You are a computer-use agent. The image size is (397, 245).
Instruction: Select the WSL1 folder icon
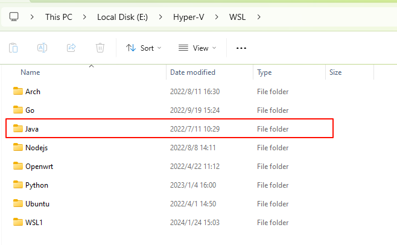pyautogui.click(x=17, y=222)
